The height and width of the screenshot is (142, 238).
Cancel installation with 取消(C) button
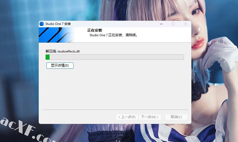[176, 117]
